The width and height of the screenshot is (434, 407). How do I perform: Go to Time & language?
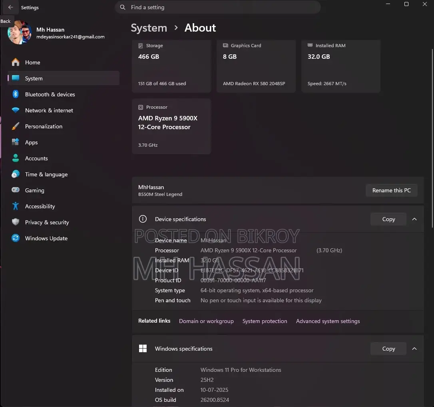click(64, 174)
